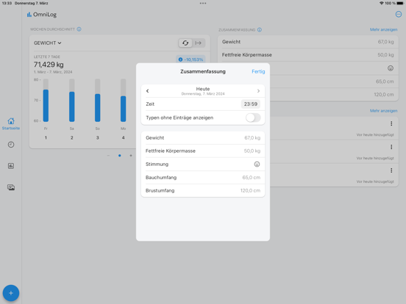Open the Gewicht row in summary dialog

pos(203,138)
